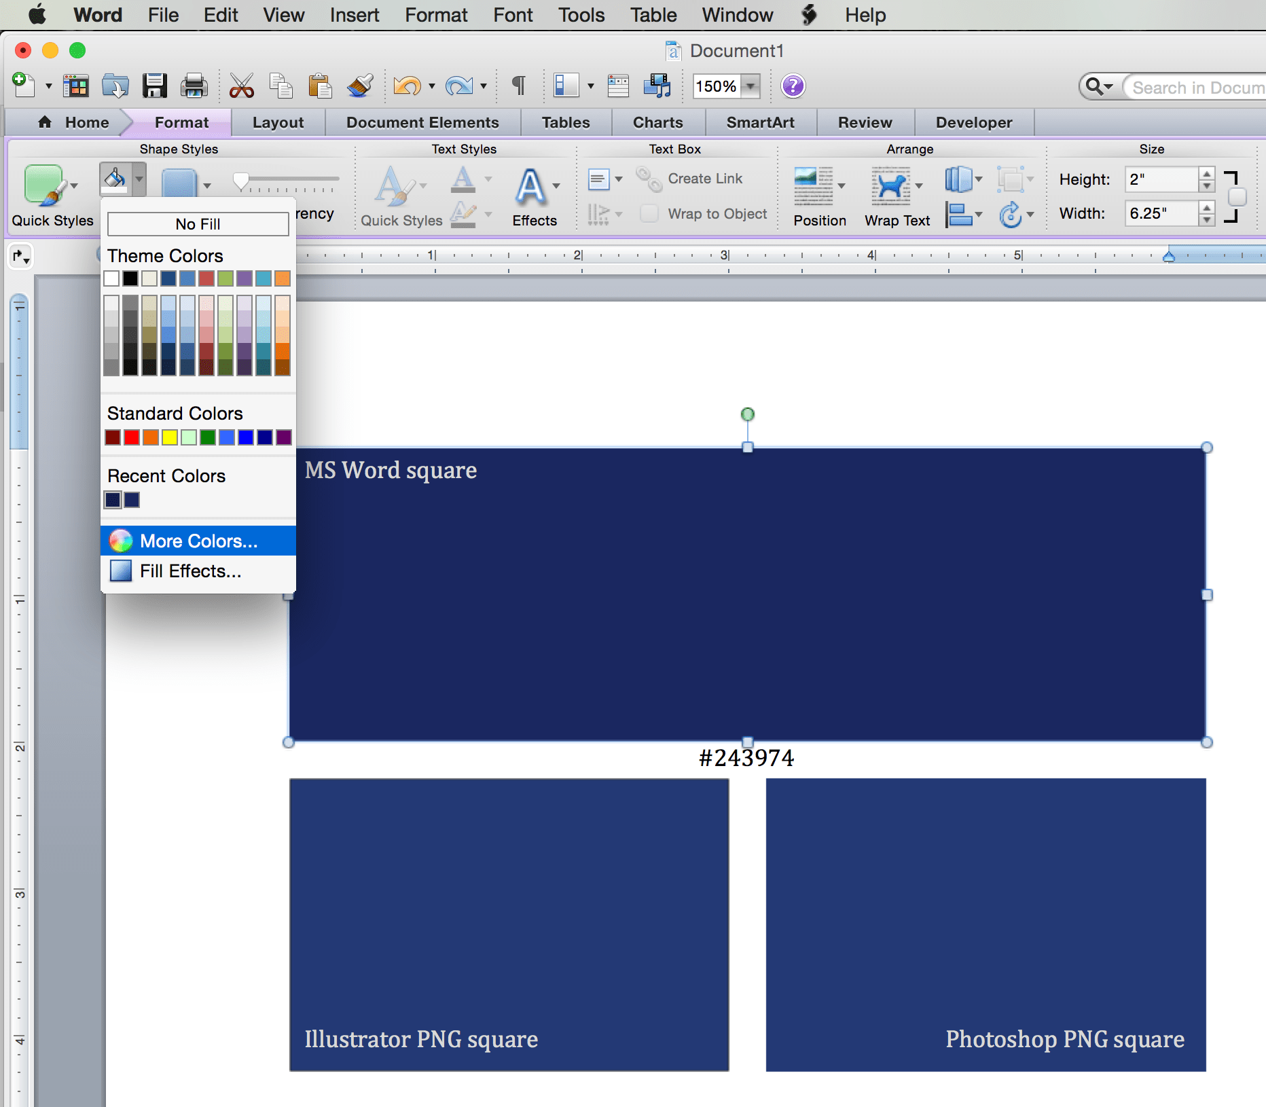Image resolution: width=1266 pixels, height=1107 pixels.
Task: Open the Toolbox icon
Action: 618,86
